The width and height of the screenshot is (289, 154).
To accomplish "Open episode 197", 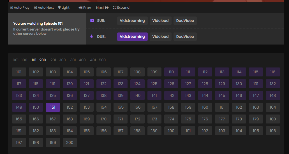I will click(x=19, y=143).
